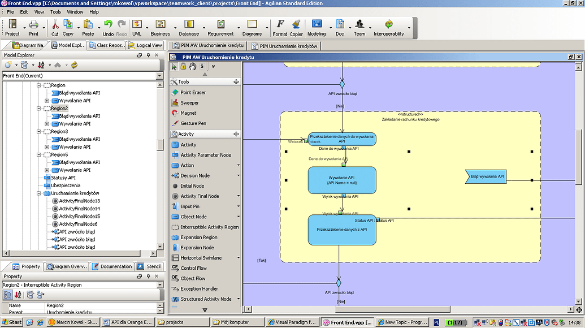Select the hand pan tool in the palette
This screenshot has height=328, width=585.
(x=193, y=66)
